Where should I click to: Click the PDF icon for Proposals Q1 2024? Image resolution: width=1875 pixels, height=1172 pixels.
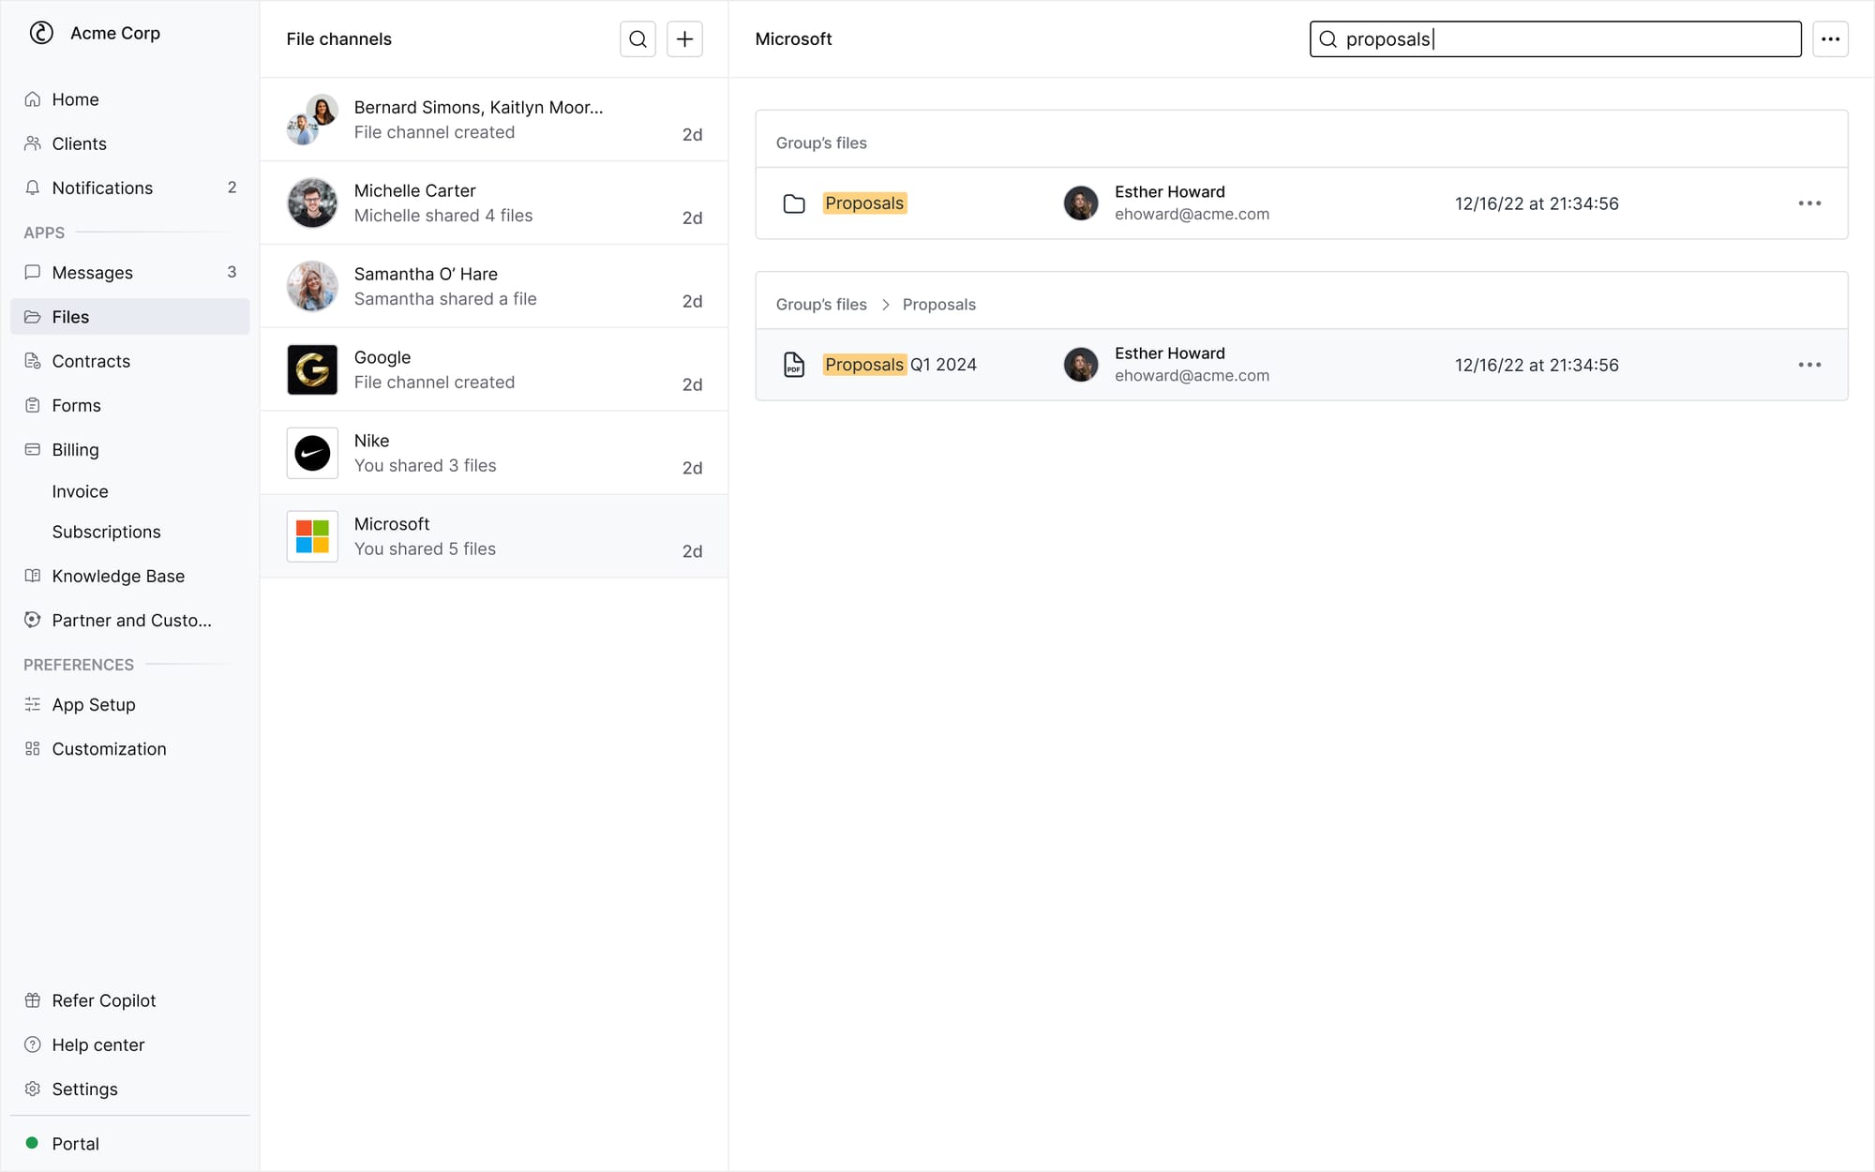tap(794, 365)
